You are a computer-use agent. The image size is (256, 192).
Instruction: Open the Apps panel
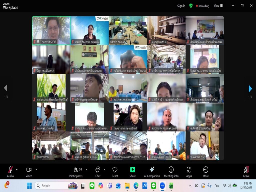189,170
